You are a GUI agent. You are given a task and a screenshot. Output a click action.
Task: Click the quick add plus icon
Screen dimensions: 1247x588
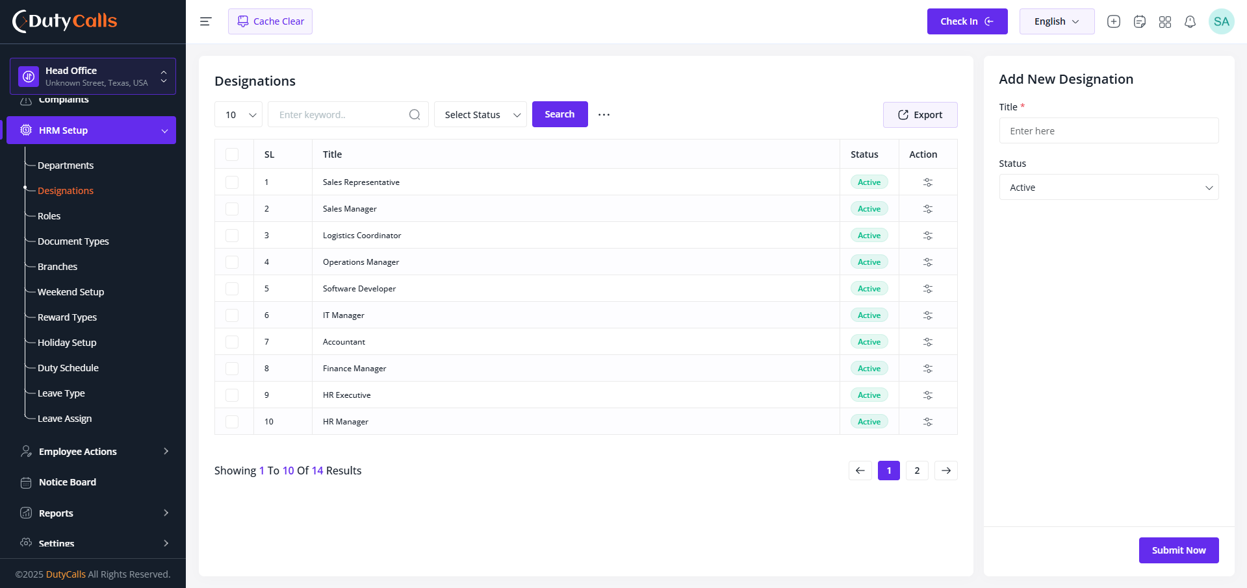(1113, 21)
